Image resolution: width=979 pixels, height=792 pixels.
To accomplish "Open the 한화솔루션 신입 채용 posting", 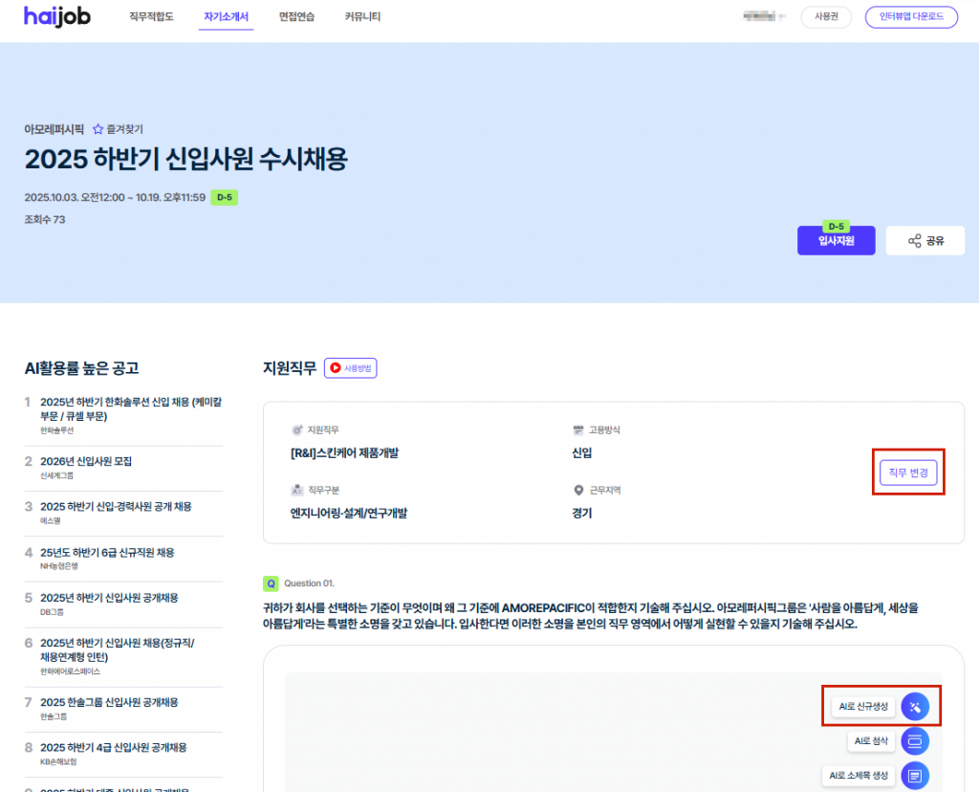I will coord(130,408).
